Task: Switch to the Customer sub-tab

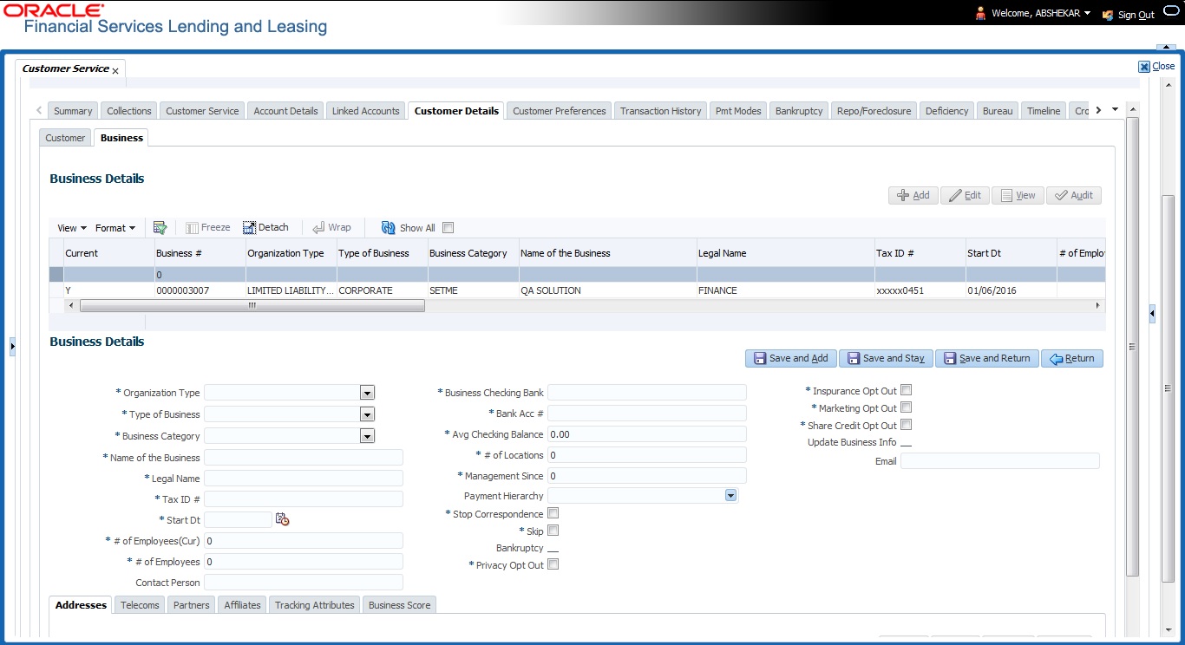Action: tap(66, 138)
